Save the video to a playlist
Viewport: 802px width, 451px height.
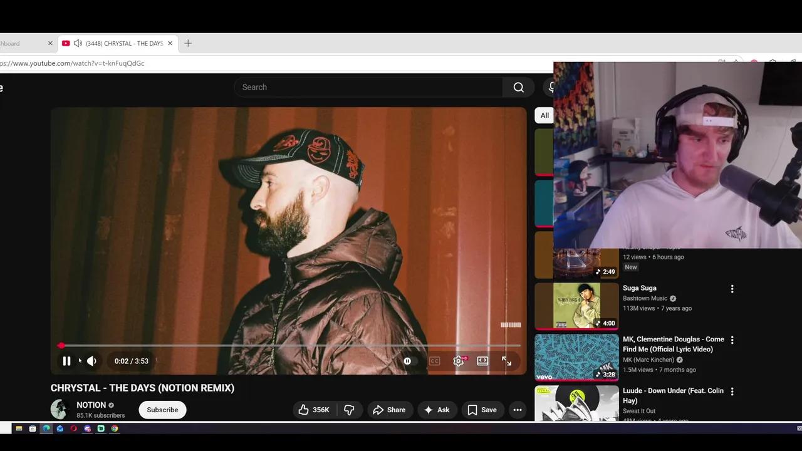(x=482, y=410)
